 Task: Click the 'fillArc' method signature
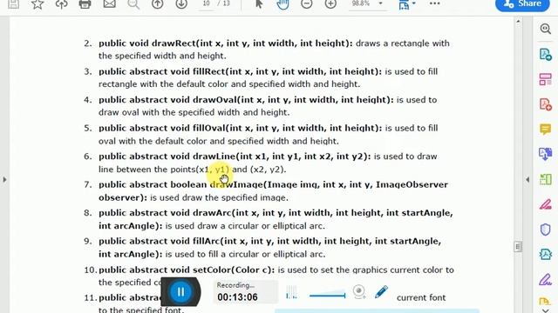coord(269,248)
